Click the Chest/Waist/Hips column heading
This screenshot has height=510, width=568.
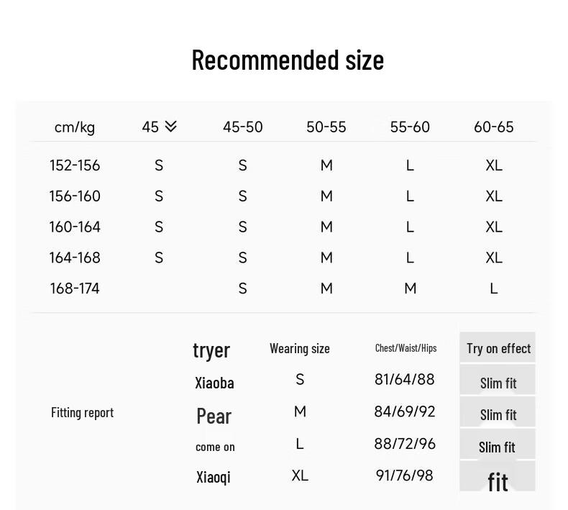(x=406, y=348)
